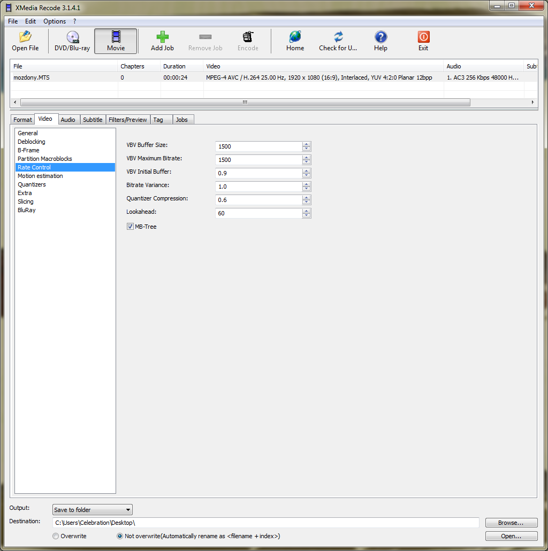Decrease VBV Maximum Bitrate value

[306, 162]
